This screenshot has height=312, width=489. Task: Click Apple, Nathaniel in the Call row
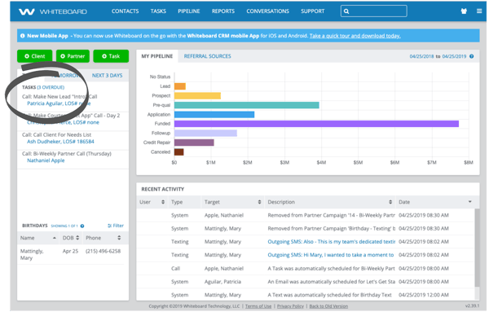click(x=224, y=268)
